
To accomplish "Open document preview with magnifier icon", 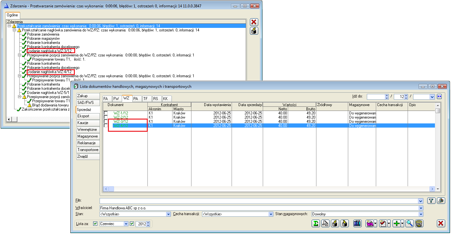I will tap(410, 223).
